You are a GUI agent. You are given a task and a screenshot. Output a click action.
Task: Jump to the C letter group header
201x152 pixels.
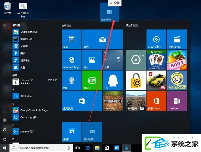coord(13,104)
